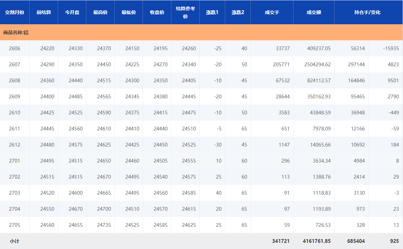Image resolution: width=403 pixels, height=249 pixels.
Task: Click turnover value 726.53
Action: (323, 225)
